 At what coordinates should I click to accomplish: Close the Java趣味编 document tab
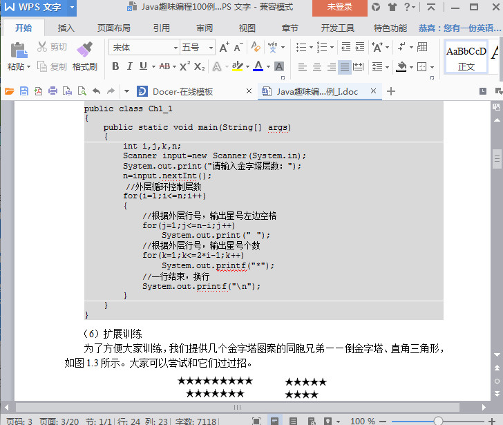[x=373, y=91]
